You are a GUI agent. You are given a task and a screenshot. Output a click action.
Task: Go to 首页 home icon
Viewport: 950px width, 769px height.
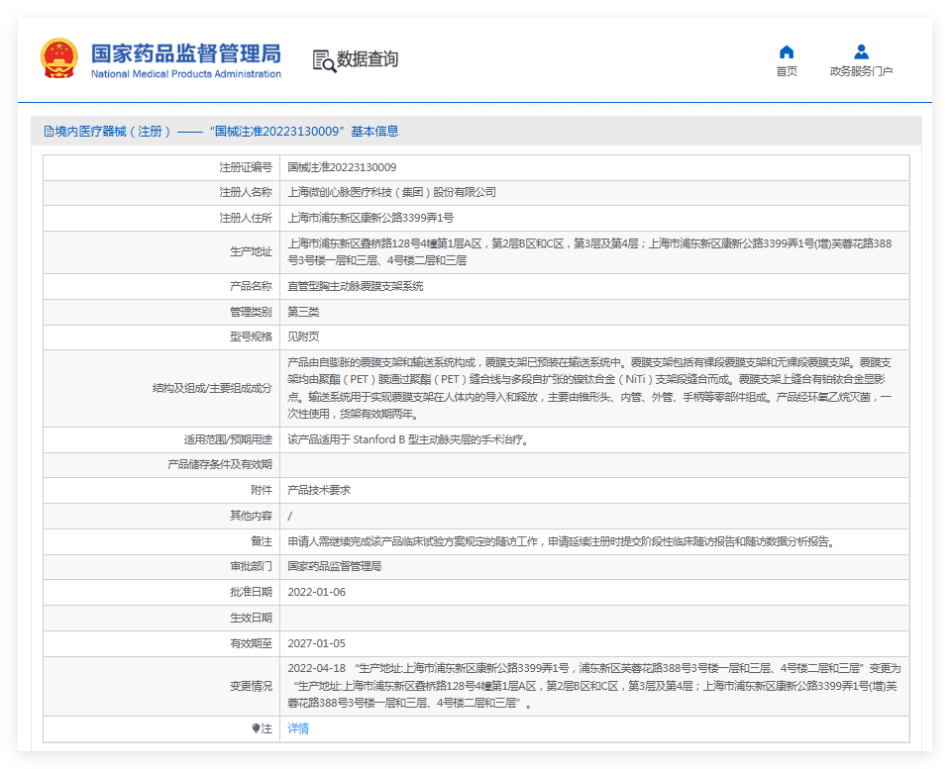pyautogui.click(x=787, y=51)
